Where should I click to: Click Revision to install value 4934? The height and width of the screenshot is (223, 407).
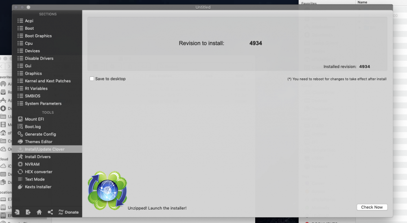256,43
